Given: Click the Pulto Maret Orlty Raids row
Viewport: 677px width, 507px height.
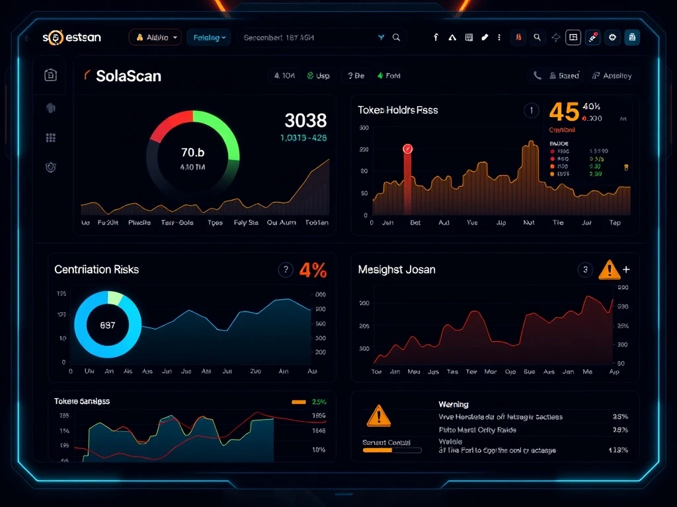Looking at the screenshot, I should 534,430.
